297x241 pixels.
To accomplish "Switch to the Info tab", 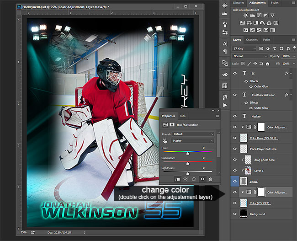I will [183, 116].
